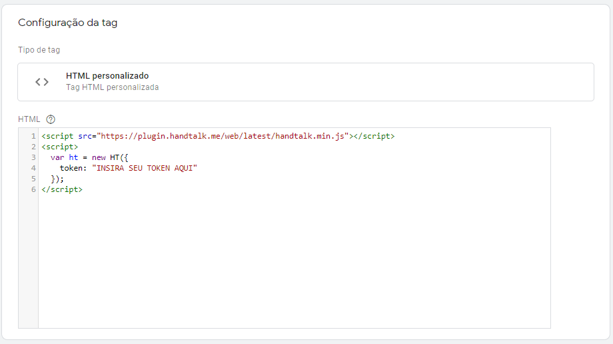
Task: Click the HTML help question mark icon
Action: [x=51, y=119]
